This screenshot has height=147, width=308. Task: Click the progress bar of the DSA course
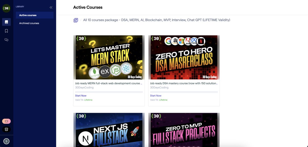tap(184, 92)
